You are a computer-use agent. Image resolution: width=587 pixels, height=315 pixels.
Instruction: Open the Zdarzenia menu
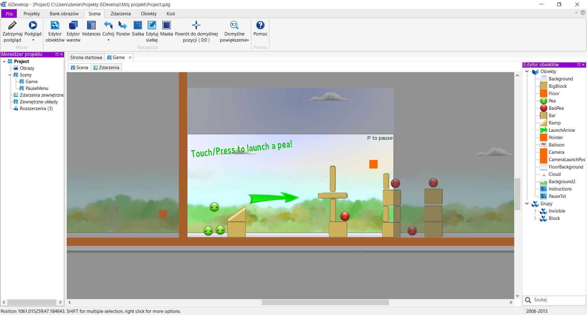120,13
